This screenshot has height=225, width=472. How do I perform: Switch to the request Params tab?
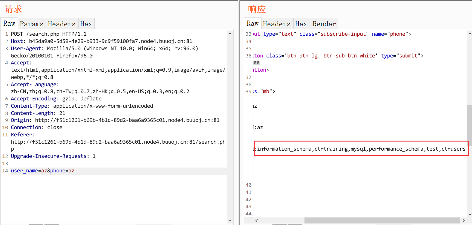coord(32,24)
